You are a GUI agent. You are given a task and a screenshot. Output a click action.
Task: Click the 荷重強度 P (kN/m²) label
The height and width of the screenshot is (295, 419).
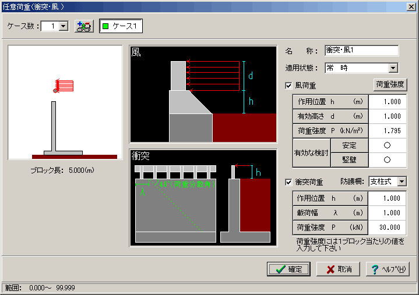point(330,131)
